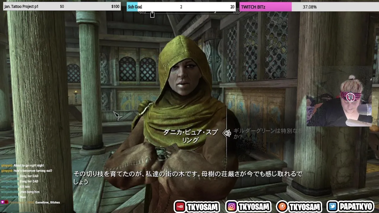Click wingedbull69's name beside 'kill him'
The image size is (379, 213).
(10, 187)
